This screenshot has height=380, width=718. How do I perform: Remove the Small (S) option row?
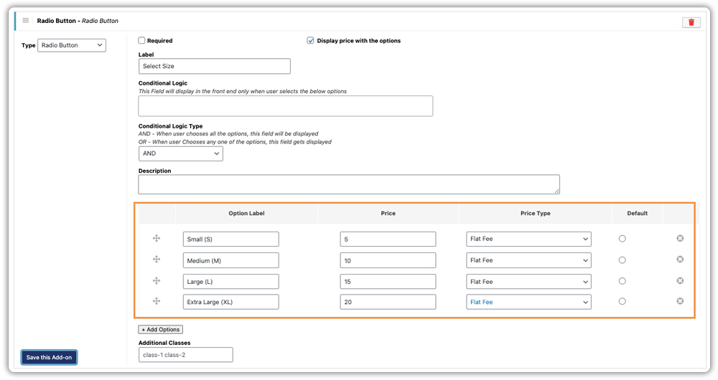pos(680,238)
